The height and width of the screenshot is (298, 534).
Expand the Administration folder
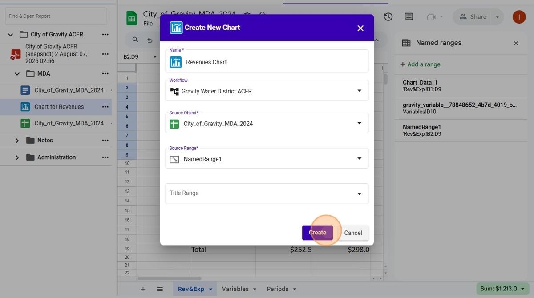tap(17, 157)
